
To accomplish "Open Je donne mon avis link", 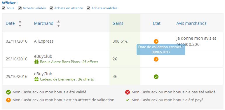I will (x=196, y=41).
